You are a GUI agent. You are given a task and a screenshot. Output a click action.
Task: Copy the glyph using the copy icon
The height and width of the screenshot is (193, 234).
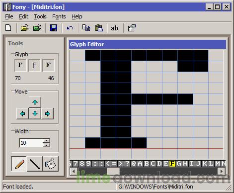click(86, 28)
